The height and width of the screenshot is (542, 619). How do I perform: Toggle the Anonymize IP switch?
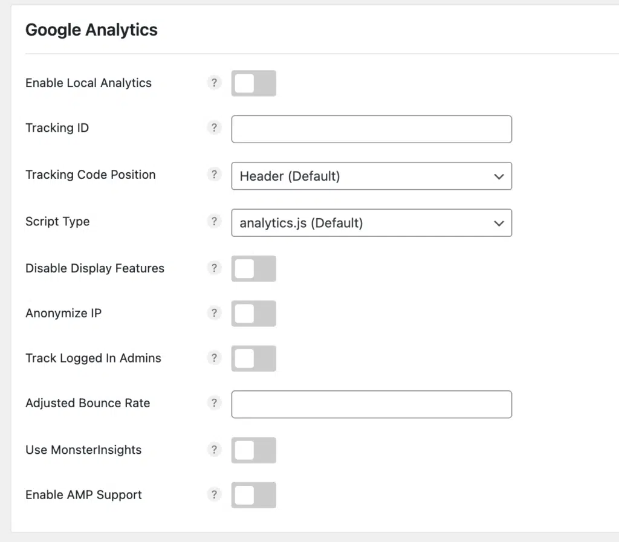pyautogui.click(x=253, y=314)
